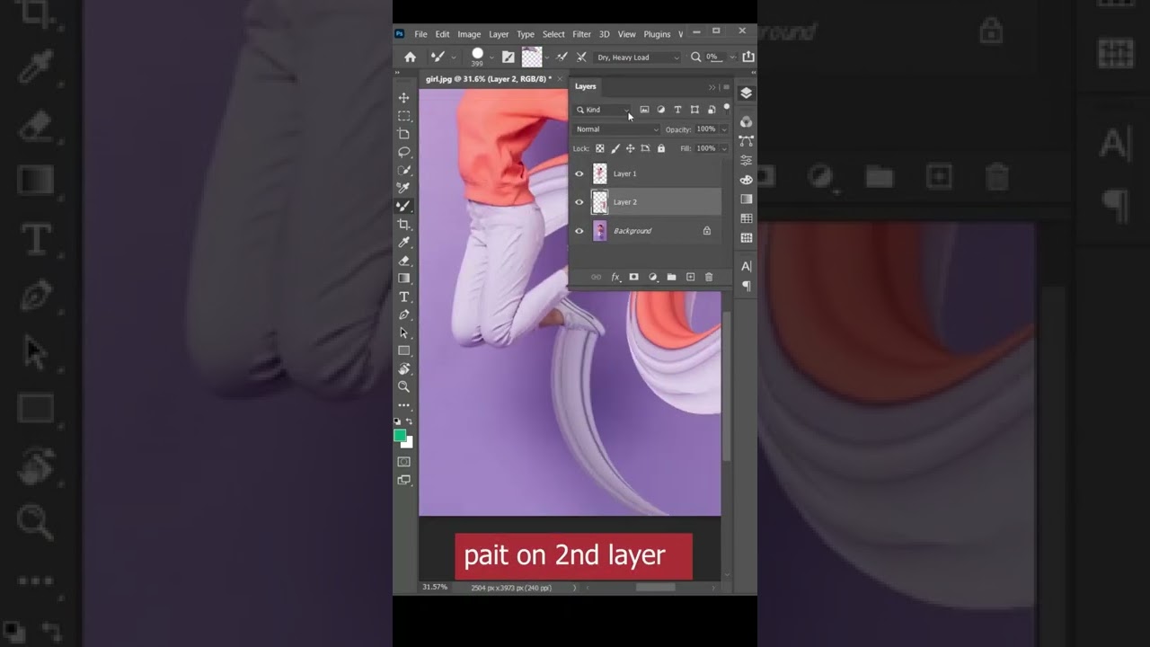
Task: Open the tool preset picker arrow
Action: coord(453,58)
